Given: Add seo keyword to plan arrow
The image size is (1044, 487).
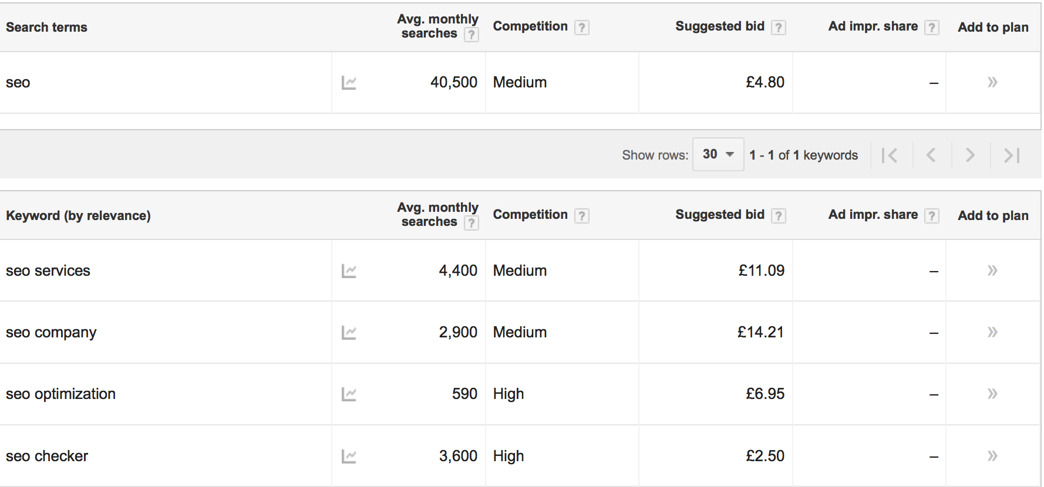Looking at the screenshot, I should tap(992, 82).
